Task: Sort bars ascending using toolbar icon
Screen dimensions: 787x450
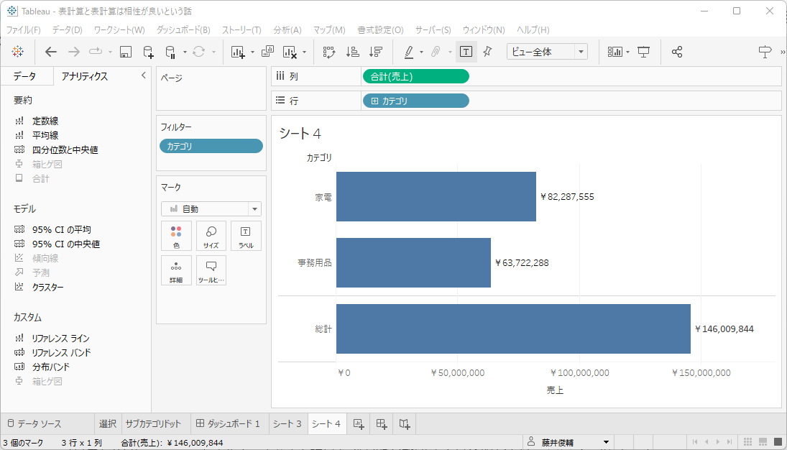Action: coord(352,52)
